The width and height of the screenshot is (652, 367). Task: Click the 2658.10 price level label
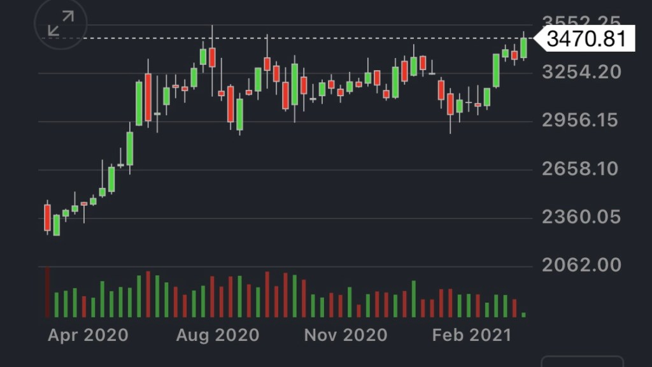(x=581, y=169)
